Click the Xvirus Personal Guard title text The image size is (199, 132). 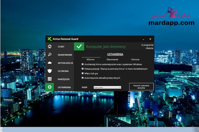click(65, 39)
